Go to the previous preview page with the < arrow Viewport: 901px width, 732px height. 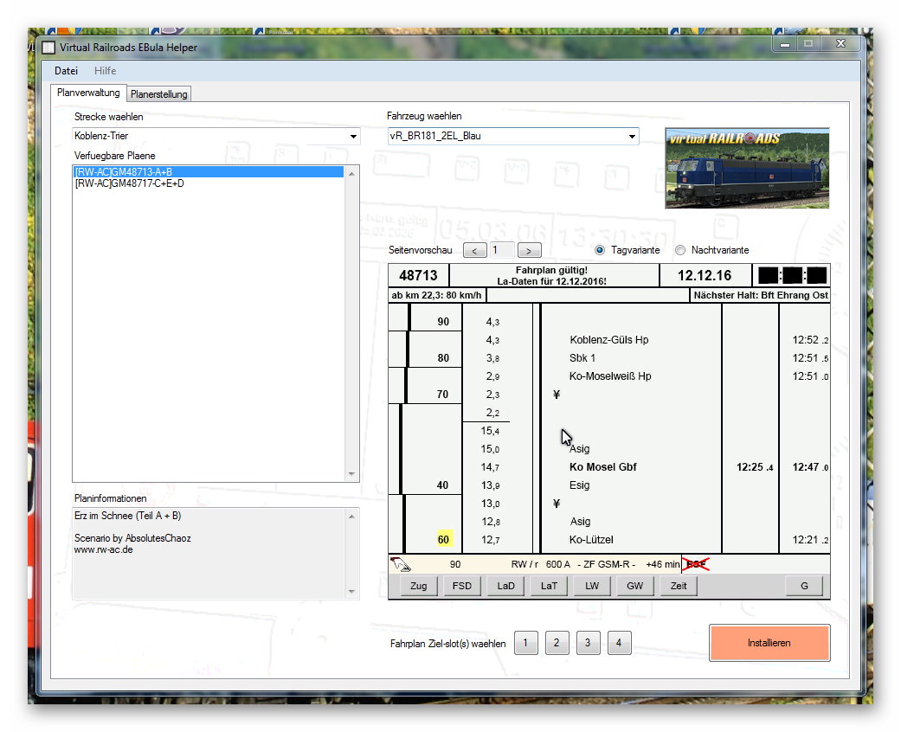pos(474,250)
